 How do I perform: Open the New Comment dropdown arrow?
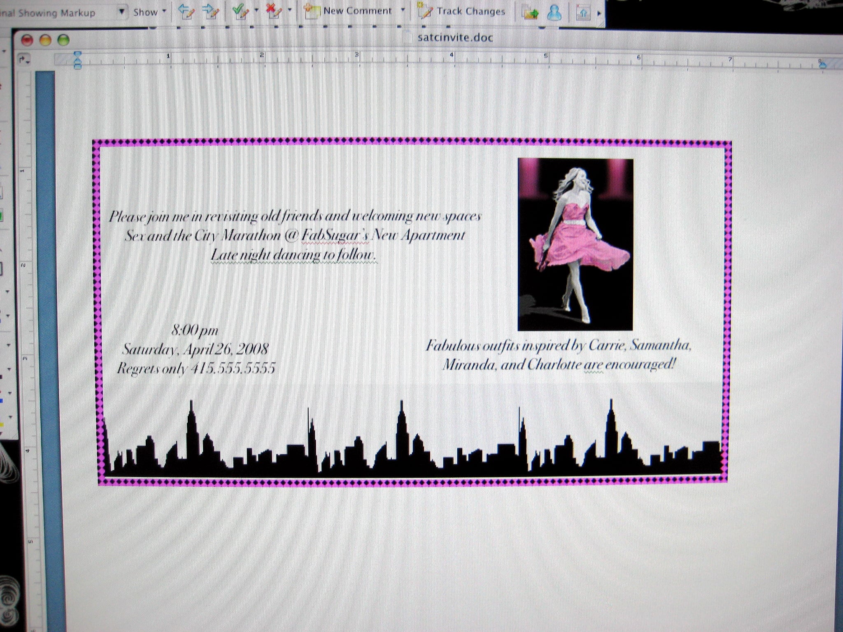403,10
